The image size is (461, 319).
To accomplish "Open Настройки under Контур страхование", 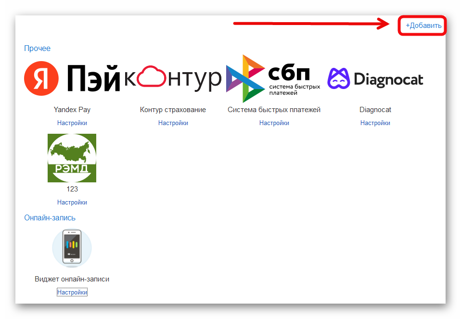I will (x=173, y=123).
